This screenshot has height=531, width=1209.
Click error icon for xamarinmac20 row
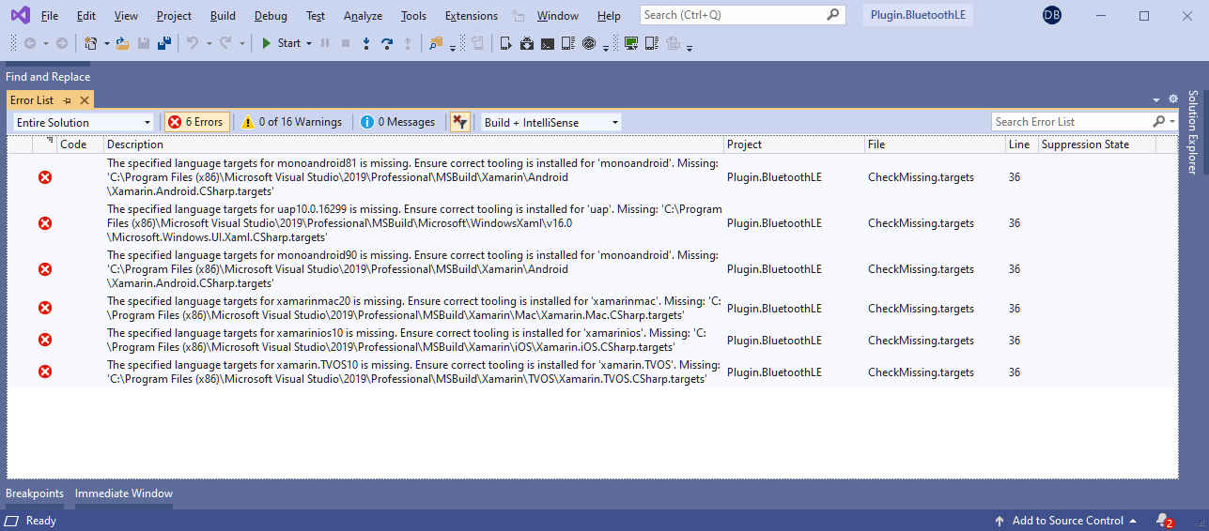[x=45, y=308]
